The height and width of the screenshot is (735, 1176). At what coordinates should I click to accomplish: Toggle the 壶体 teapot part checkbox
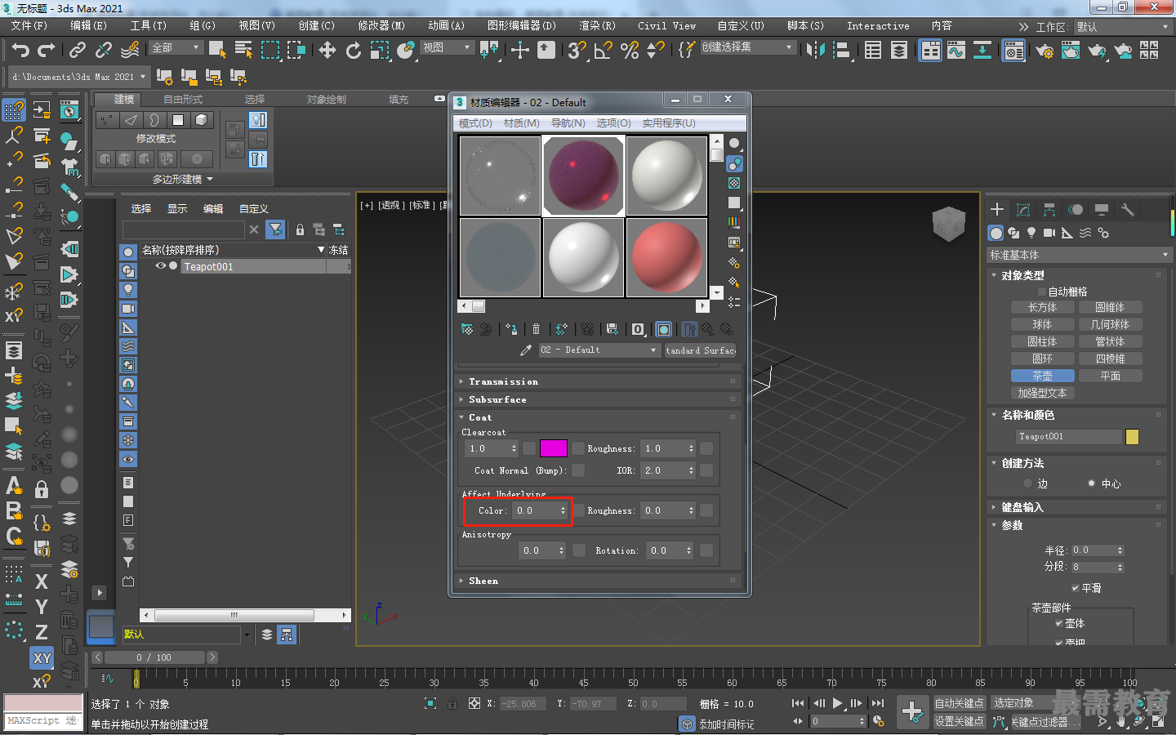tap(1059, 623)
